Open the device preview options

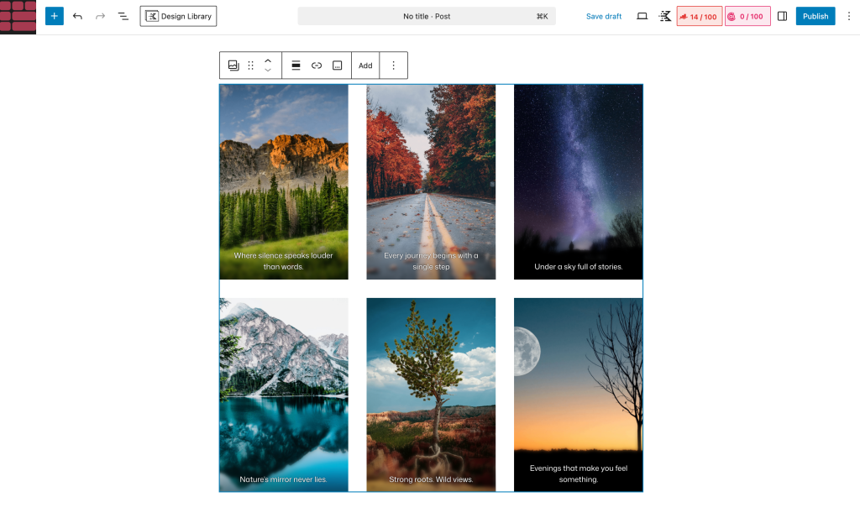click(x=642, y=16)
